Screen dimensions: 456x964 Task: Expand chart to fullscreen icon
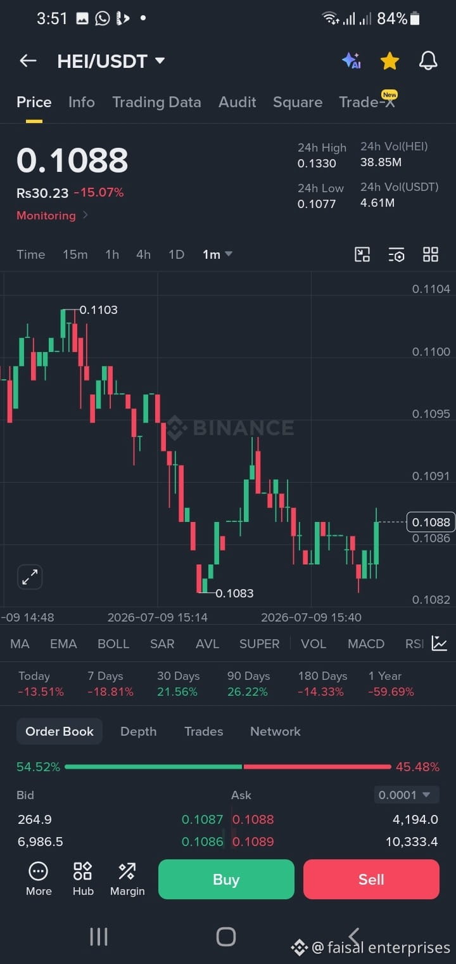coord(30,576)
